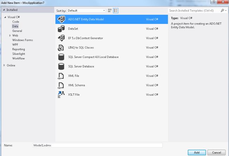Select the Silverlight category
The image size is (229, 156).
[19, 54]
